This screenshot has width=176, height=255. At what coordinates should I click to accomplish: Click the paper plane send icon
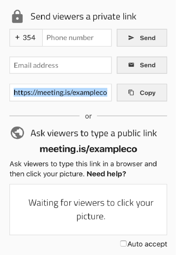tap(131, 38)
